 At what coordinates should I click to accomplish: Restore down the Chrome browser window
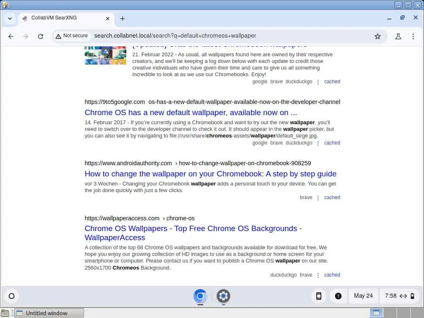coord(402,17)
